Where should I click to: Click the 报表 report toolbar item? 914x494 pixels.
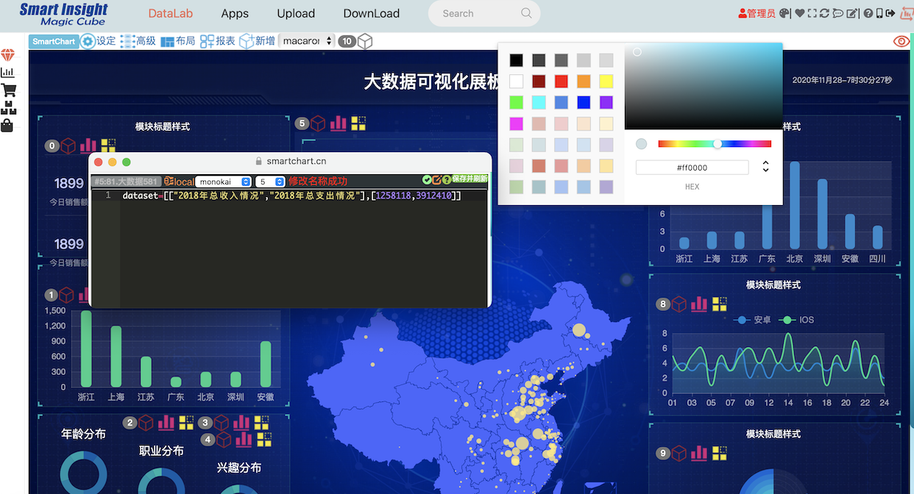click(217, 41)
